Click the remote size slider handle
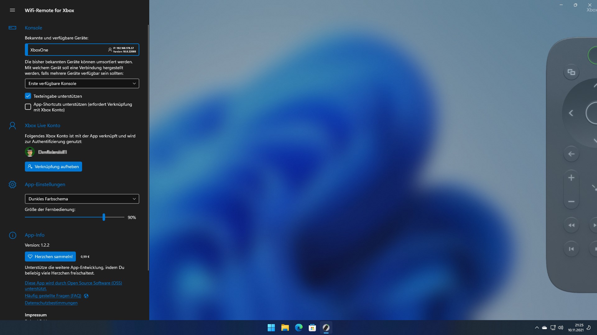 (x=104, y=217)
